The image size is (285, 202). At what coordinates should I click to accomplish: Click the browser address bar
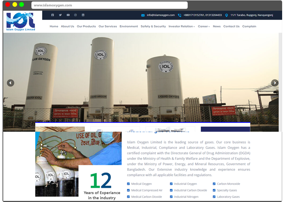click(x=109, y=5)
